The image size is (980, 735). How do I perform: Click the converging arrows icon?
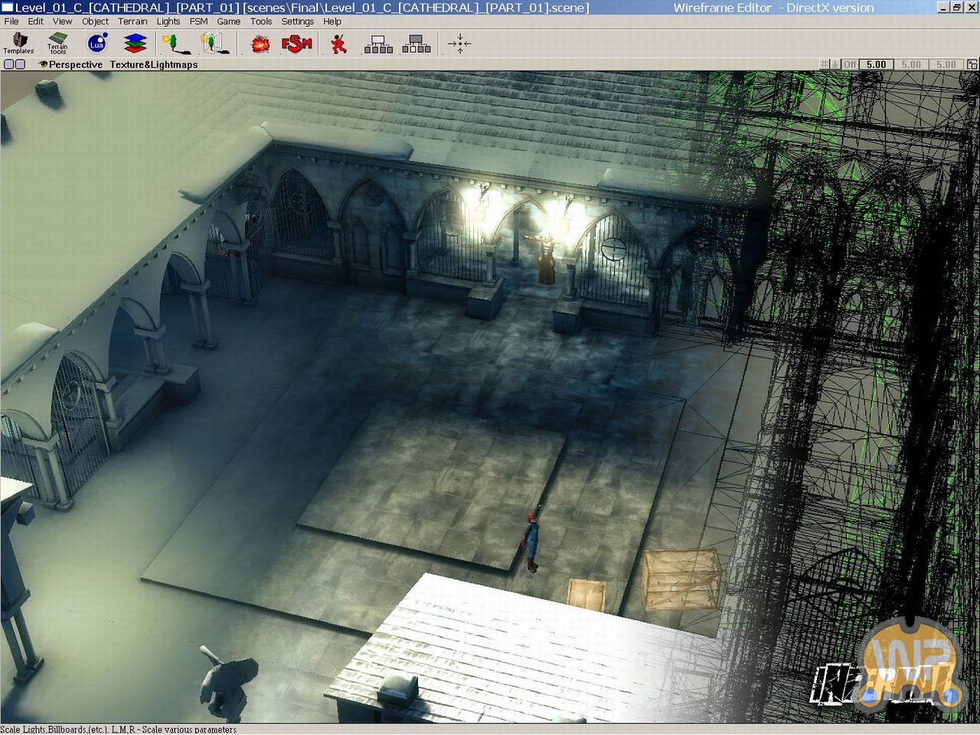[459, 44]
